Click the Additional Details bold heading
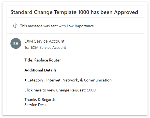Screen dimensions: 150x118 [x=40, y=70]
